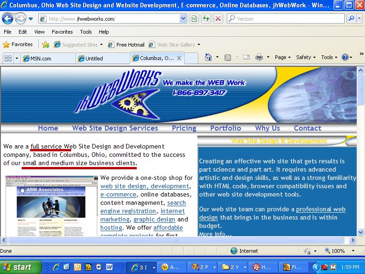Viewport: 365px width, 274px height.
Task: Click the vertical scrollbar down arrow
Action: (x=360, y=232)
